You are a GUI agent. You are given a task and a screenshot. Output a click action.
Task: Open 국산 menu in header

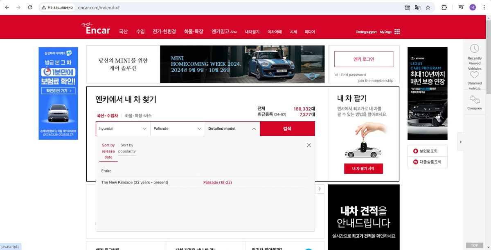123,31
